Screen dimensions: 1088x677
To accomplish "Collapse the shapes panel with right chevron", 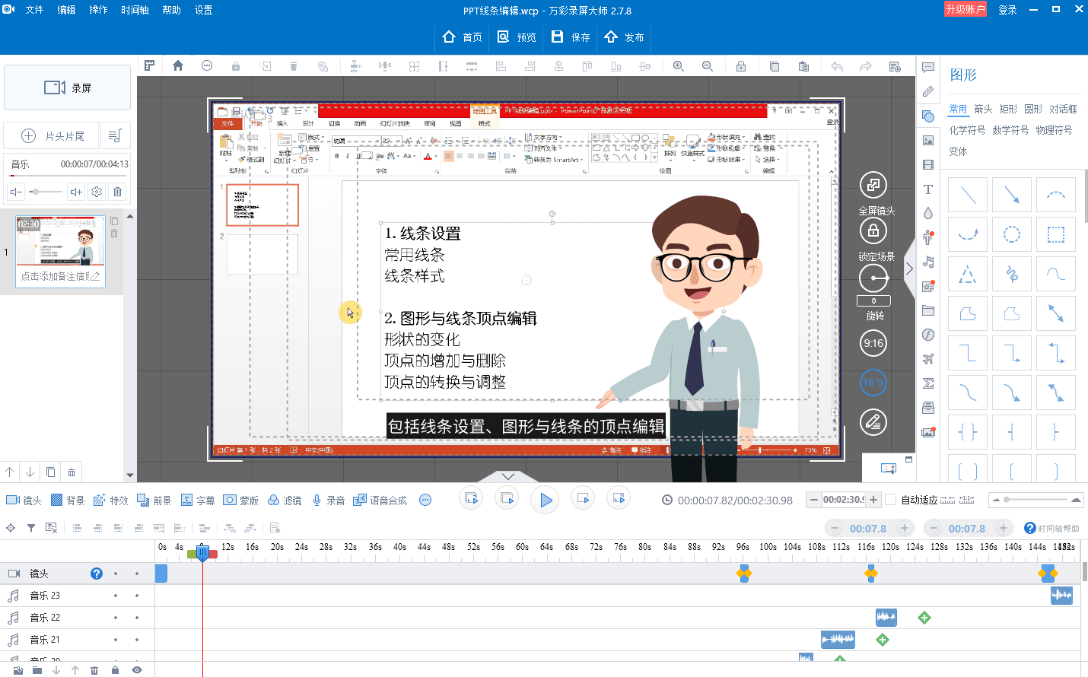I will pos(909,269).
